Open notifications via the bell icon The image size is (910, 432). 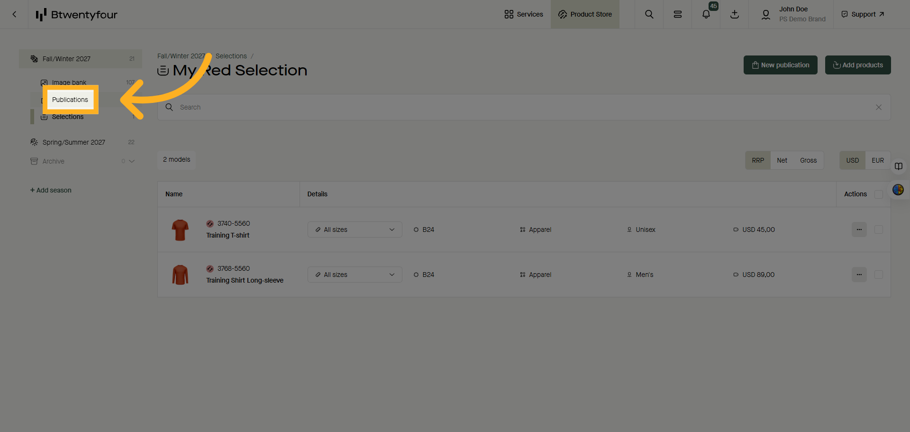pyautogui.click(x=706, y=14)
